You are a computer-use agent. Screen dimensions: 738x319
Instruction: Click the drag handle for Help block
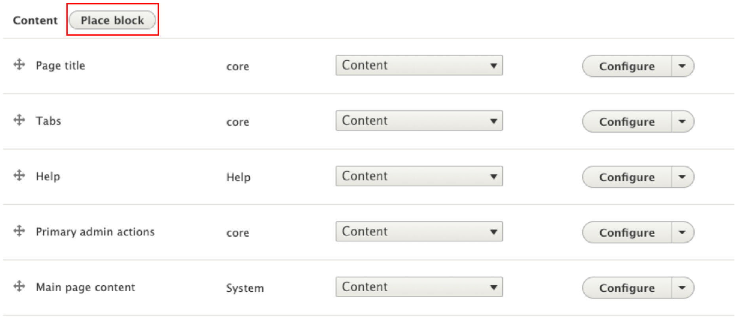19,175
